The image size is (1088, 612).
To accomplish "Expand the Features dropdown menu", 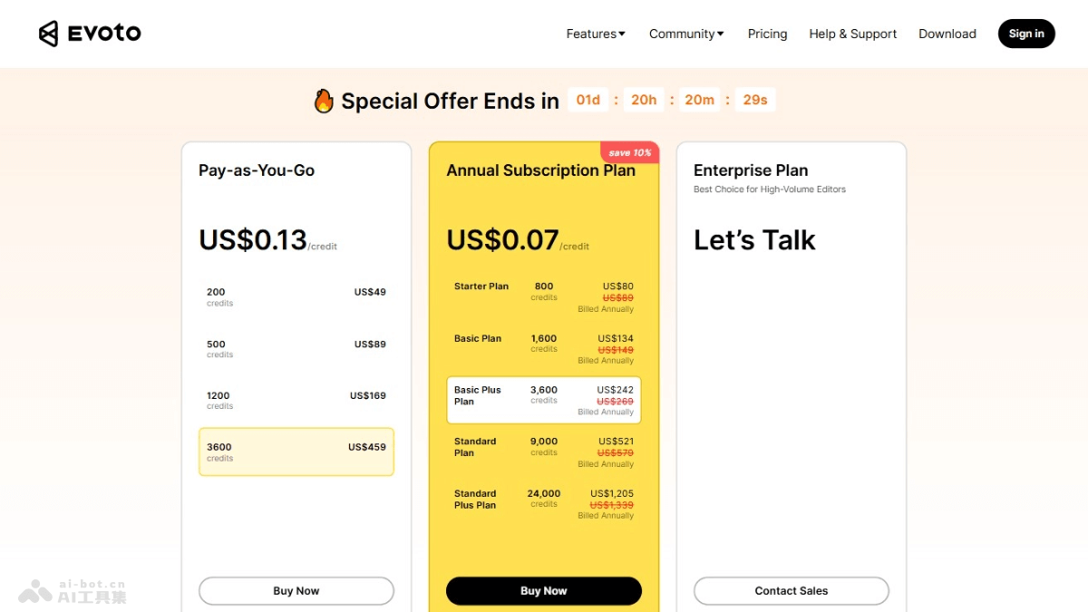I will pos(596,34).
